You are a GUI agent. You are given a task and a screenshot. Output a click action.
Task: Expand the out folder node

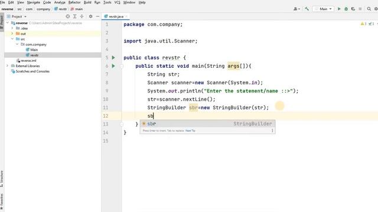click(12, 34)
